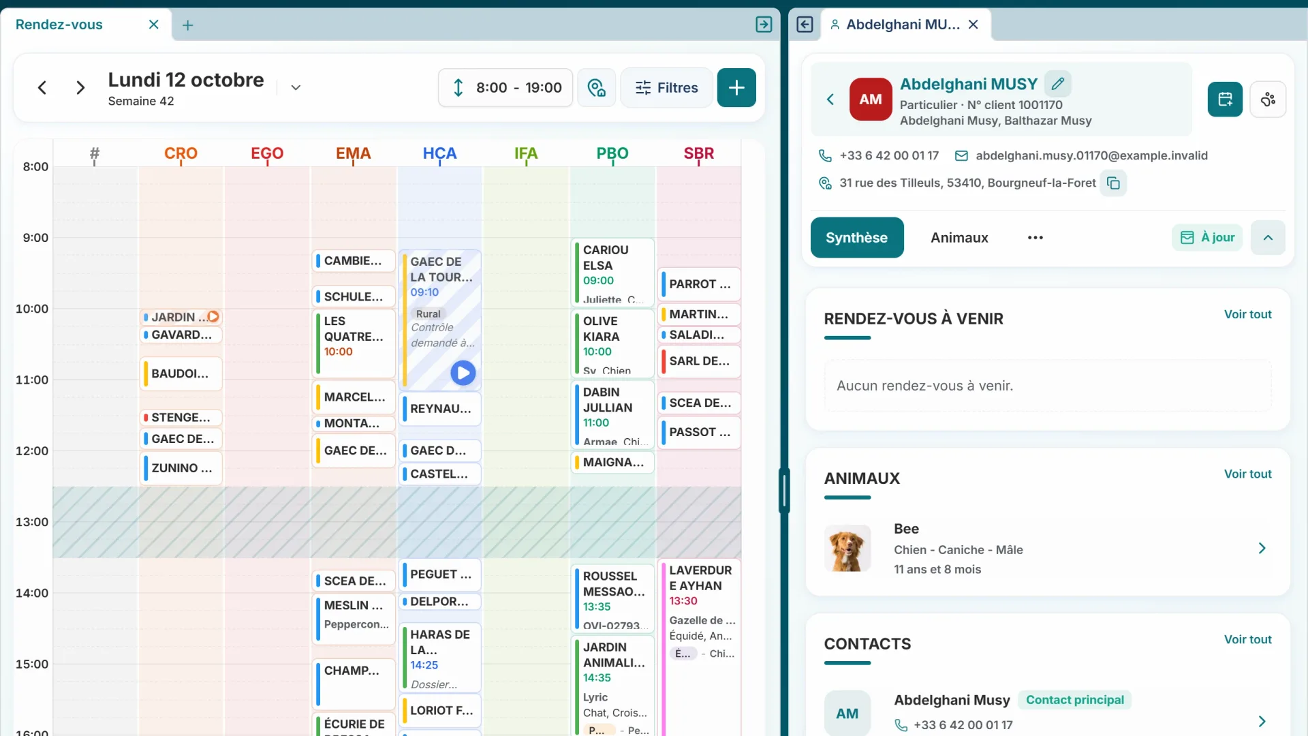Select the HCA column header
Screen dimensions: 1308x736
[439, 153]
